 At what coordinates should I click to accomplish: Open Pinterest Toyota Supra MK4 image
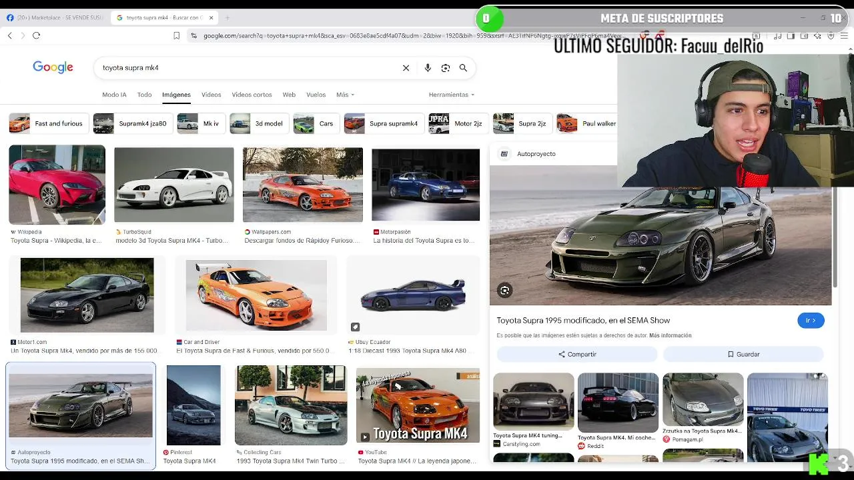pos(193,405)
